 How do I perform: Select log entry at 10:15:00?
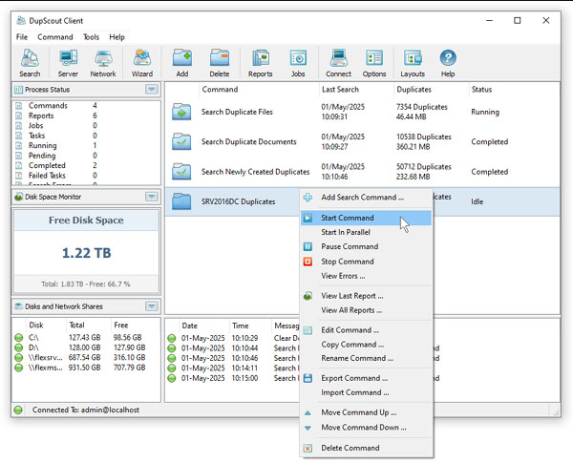pyautogui.click(x=234, y=378)
